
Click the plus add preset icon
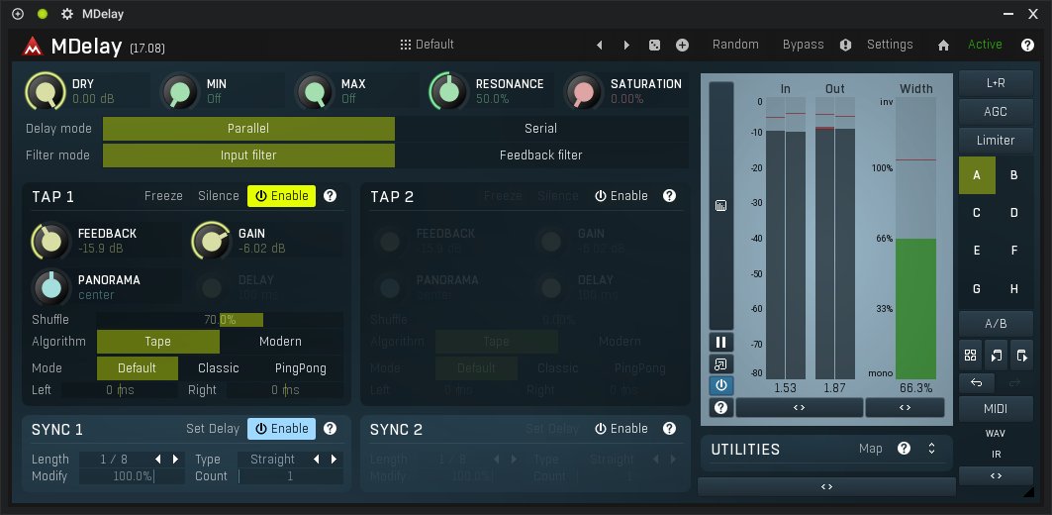682,45
